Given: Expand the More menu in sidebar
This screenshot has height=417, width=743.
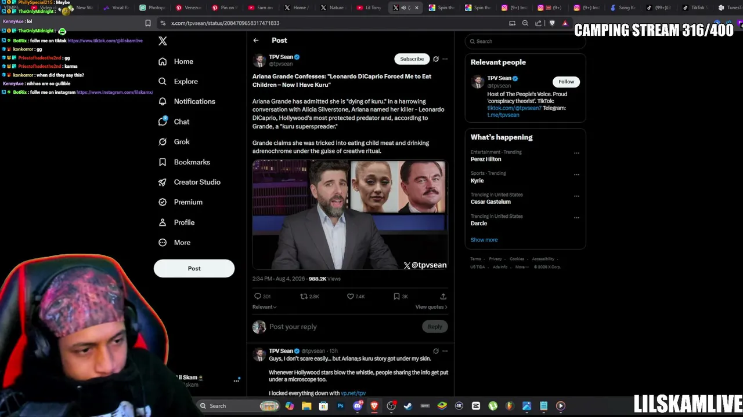Looking at the screenshot, I should [x=175, y=243].
